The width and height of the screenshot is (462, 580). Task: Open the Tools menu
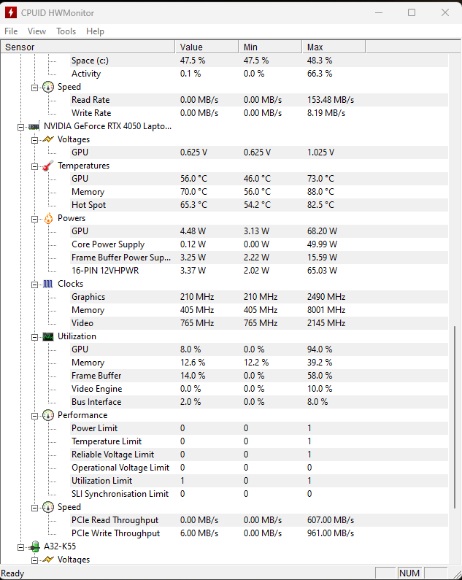coord(66,31)
